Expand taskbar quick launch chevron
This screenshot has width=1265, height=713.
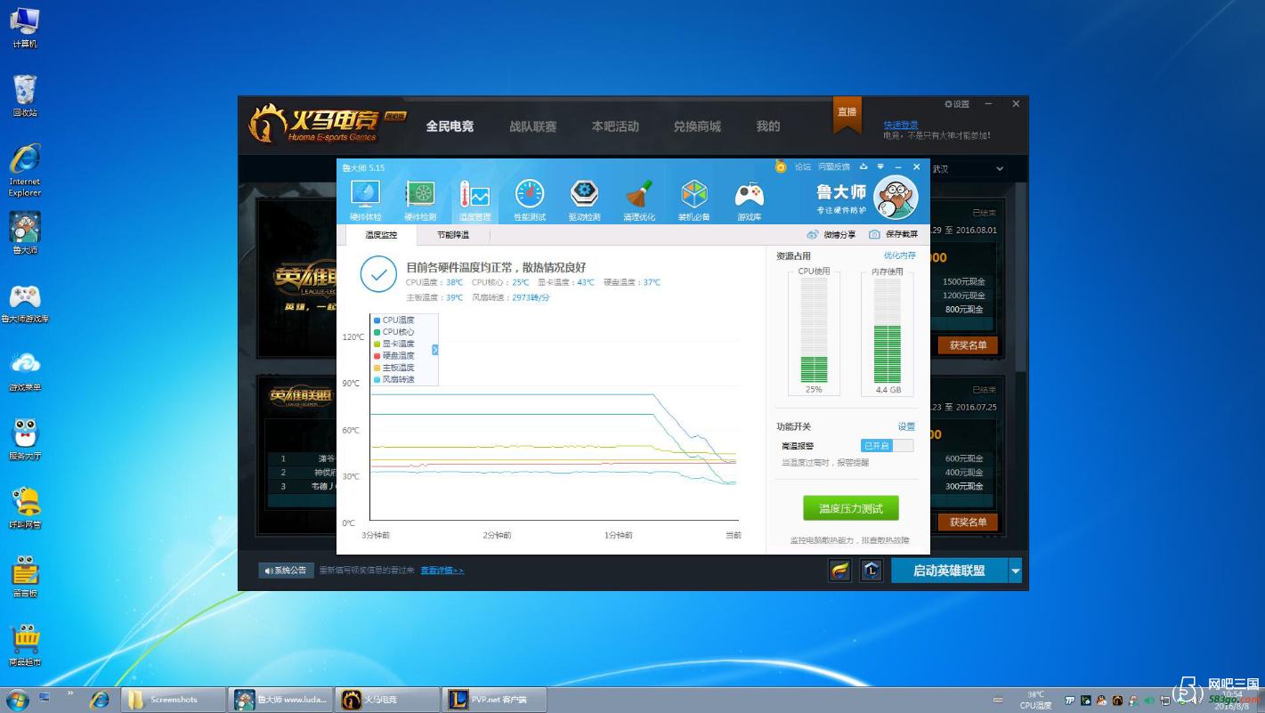69,692
